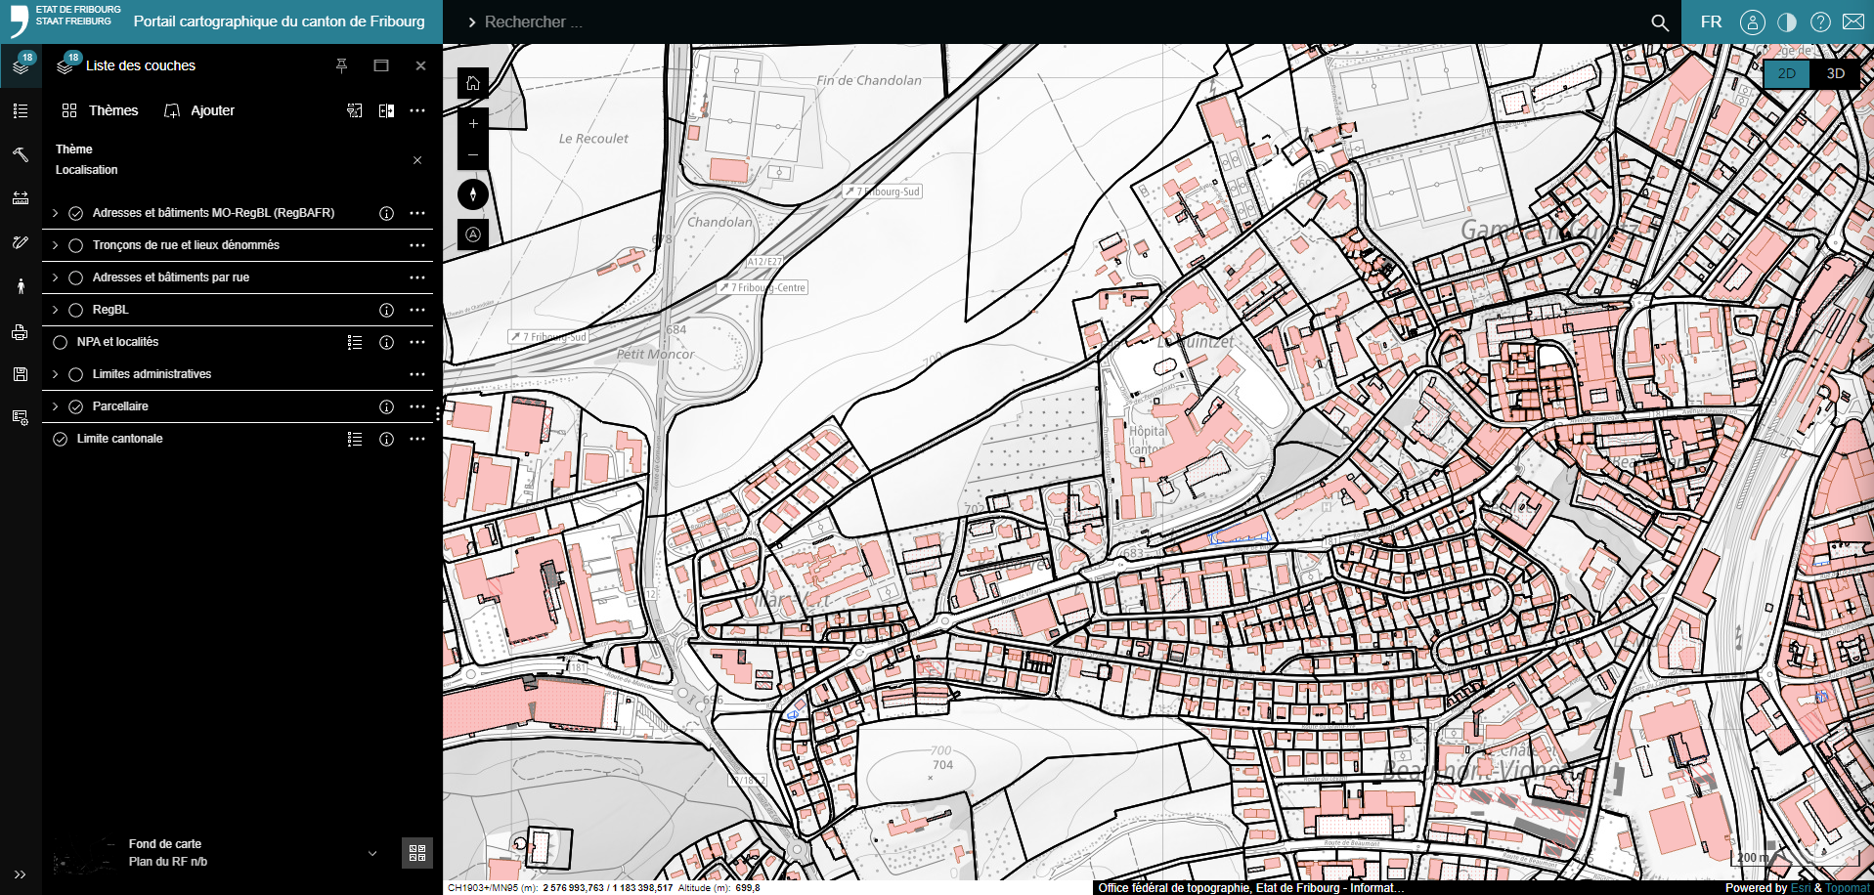Show legend for NPA et localités
The height and width of the screenshot is (895, 1874).
[x=355, y=342]
